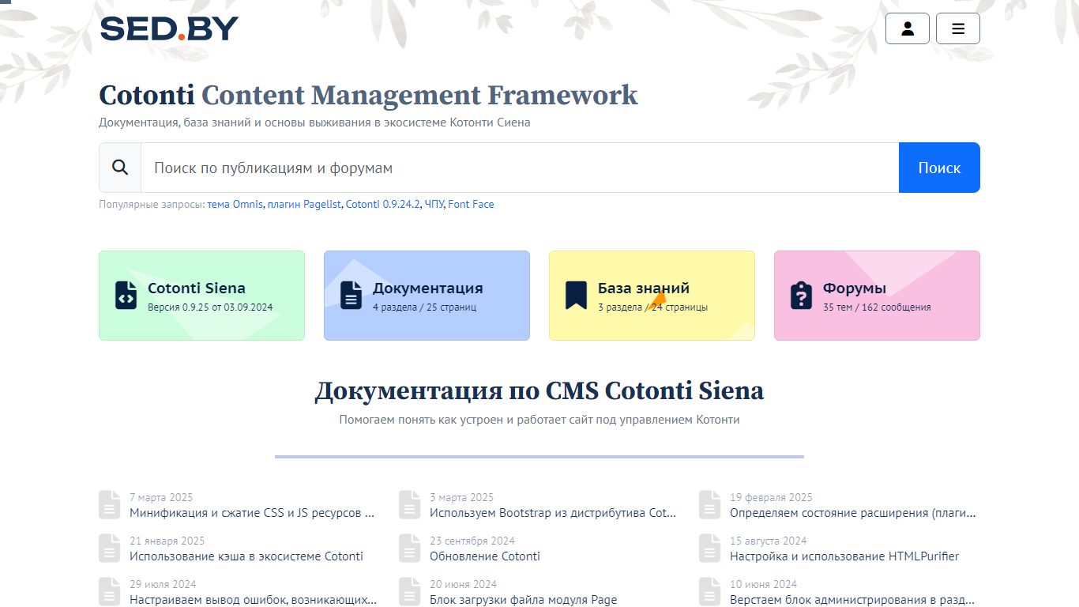Click the magnifier search icon
Screen dimensions: 1079x607
click(x=120, y=168)
